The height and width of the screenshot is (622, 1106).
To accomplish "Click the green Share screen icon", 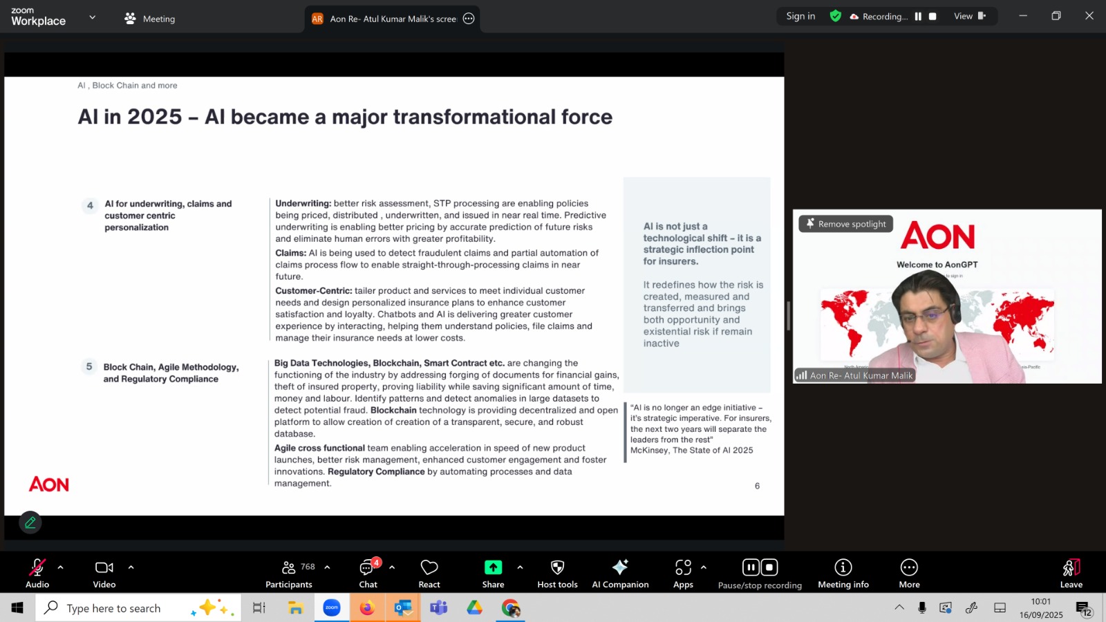I will (493, 567).
